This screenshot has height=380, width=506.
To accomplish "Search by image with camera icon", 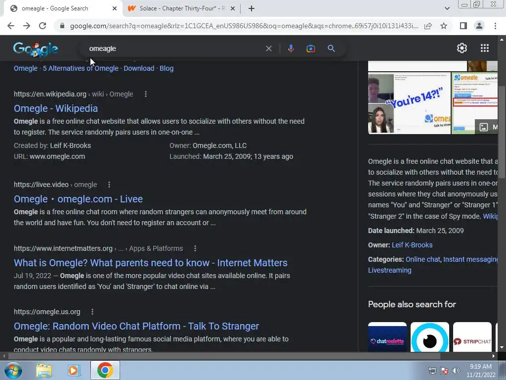I will [x=310, y=48].
